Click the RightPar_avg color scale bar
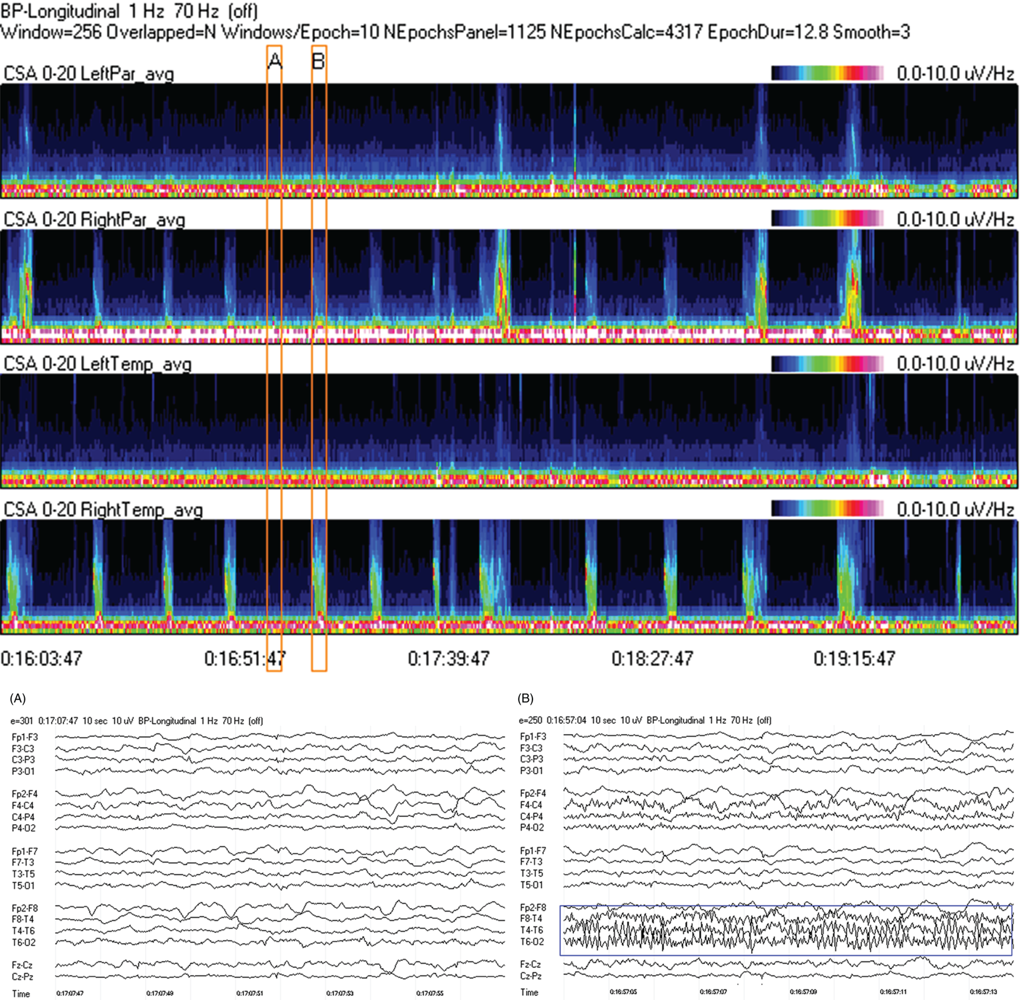 (827, 219)
